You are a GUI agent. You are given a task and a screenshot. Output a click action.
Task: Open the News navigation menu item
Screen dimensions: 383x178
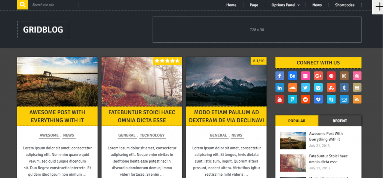point(317,5)
